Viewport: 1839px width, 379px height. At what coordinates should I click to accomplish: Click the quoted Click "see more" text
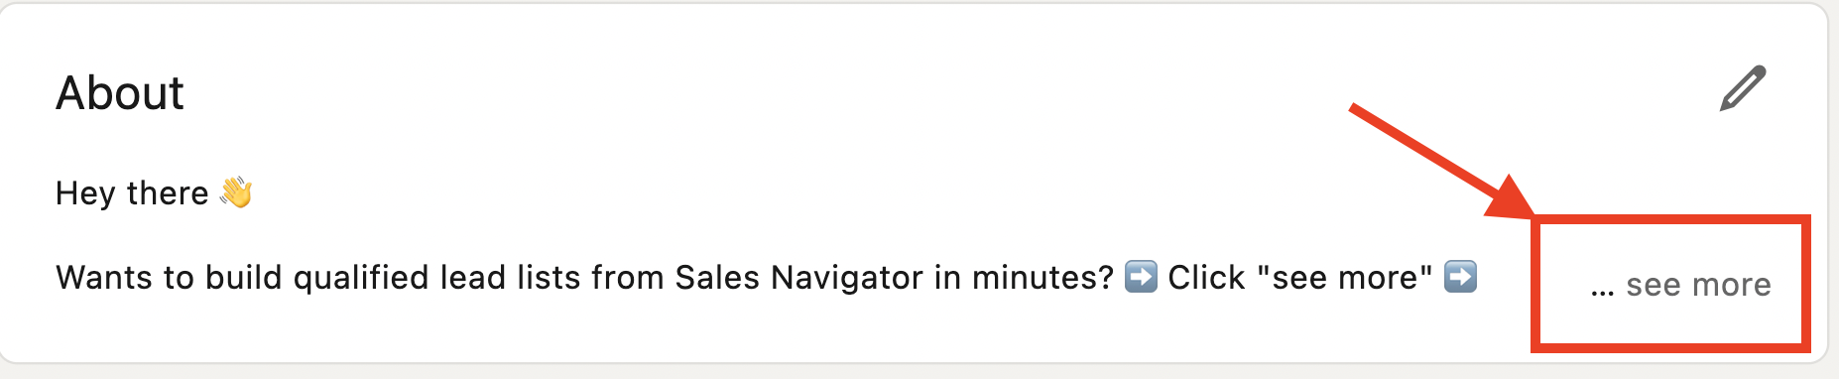(1300, 277)
